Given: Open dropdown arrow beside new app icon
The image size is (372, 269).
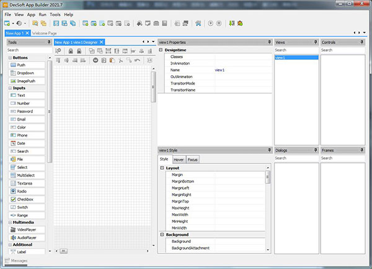Looking at the screenshot, I should pyautogui.click(x=13, y=23).
